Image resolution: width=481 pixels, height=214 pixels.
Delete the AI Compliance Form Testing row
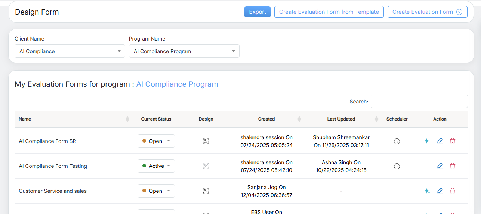point(453,166)
